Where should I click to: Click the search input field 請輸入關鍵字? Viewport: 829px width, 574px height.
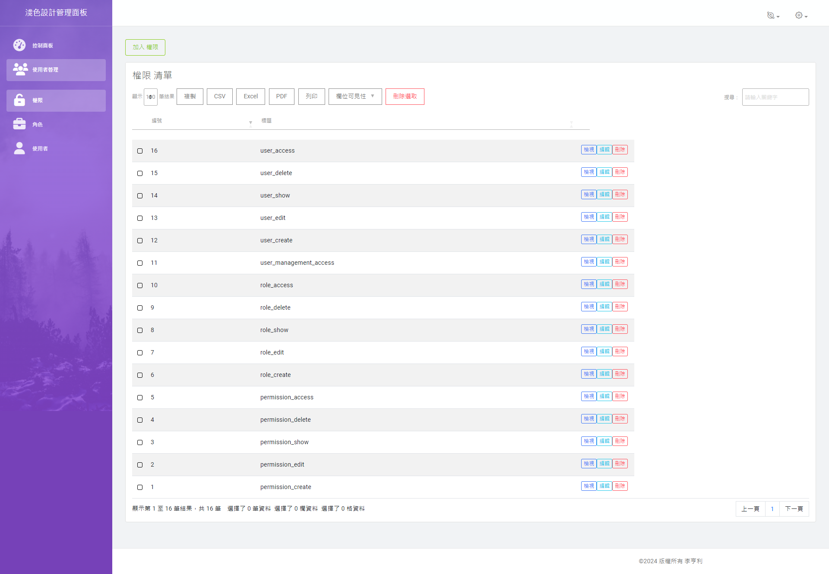[775, 97]
